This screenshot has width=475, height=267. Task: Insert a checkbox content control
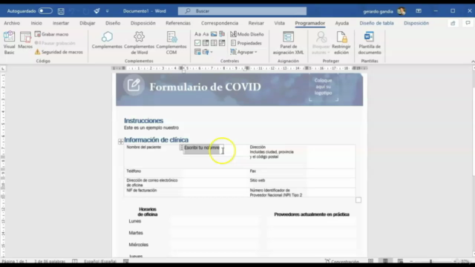pos(197,43)
